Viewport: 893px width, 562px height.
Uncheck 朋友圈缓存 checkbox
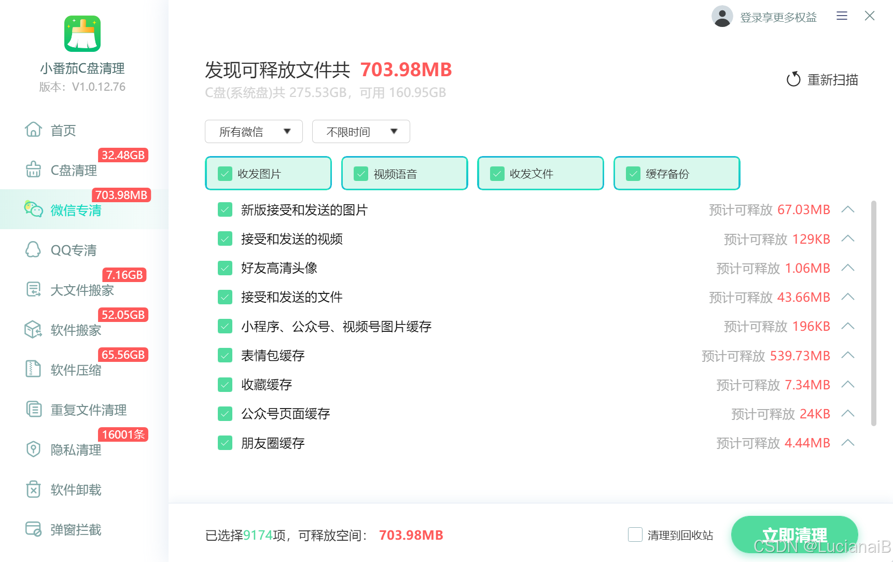tap(225, 443)
